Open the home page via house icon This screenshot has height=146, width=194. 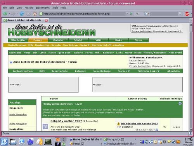[35, 14]
